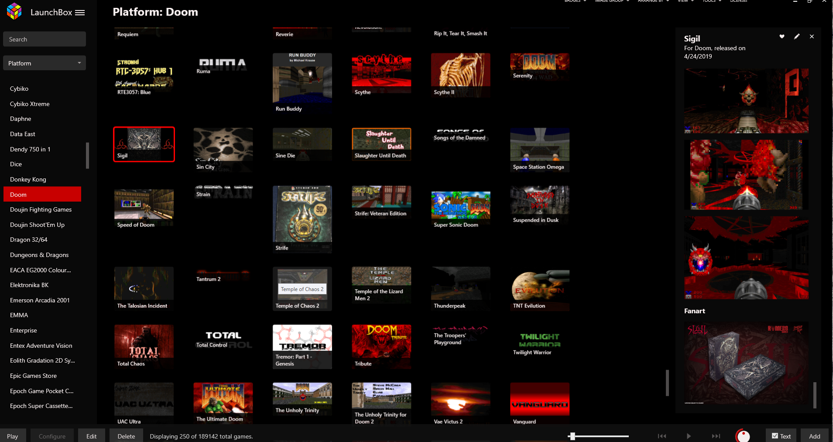Viewport: 833px width, 442px height.
Task: Select the Sigil game tile
Action: pyautogui.click(x=144, y=144)
